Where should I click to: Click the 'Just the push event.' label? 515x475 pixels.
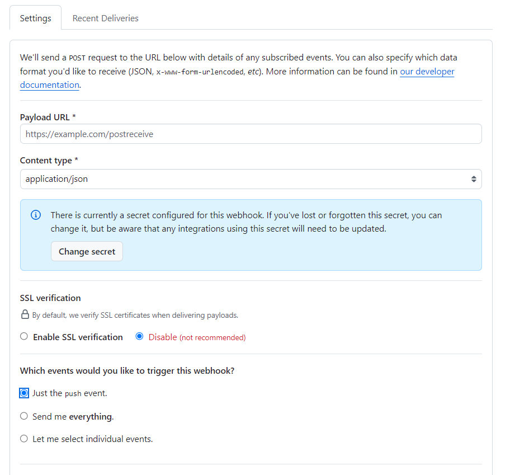click(x=70, y=393)
